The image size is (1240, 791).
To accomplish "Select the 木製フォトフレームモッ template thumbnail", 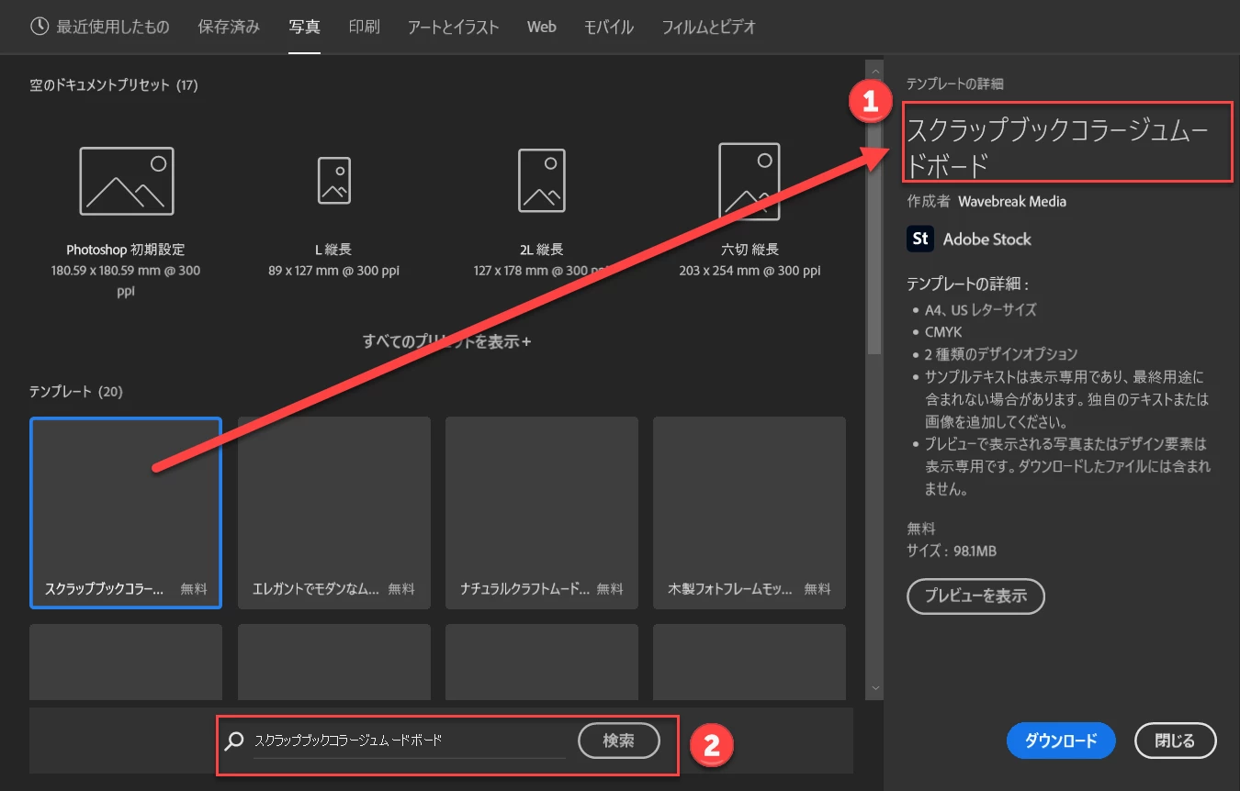I will tap(750, 512).
